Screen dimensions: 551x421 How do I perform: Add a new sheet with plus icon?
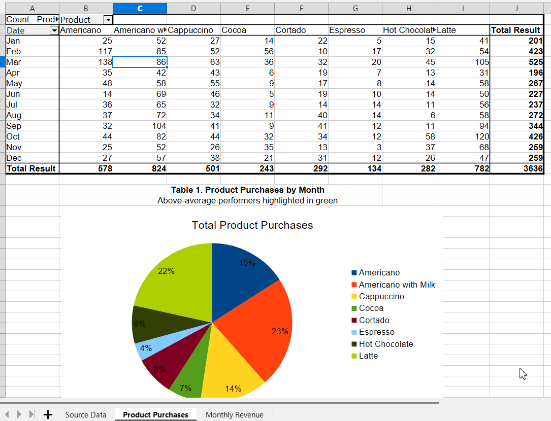click(x=48, y=415)
